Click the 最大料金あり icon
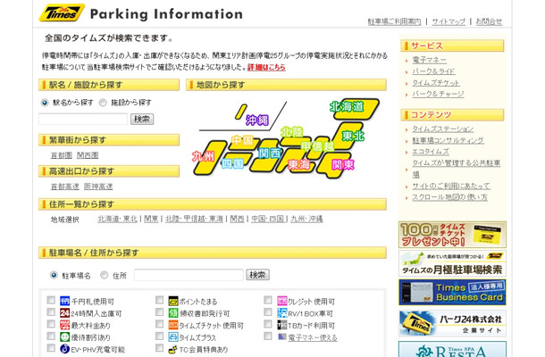The height and width of the screenshot is (357, 545). pos(64,325)
